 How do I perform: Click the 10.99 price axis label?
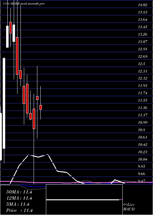pyautogui.click(x=143, y=123)
